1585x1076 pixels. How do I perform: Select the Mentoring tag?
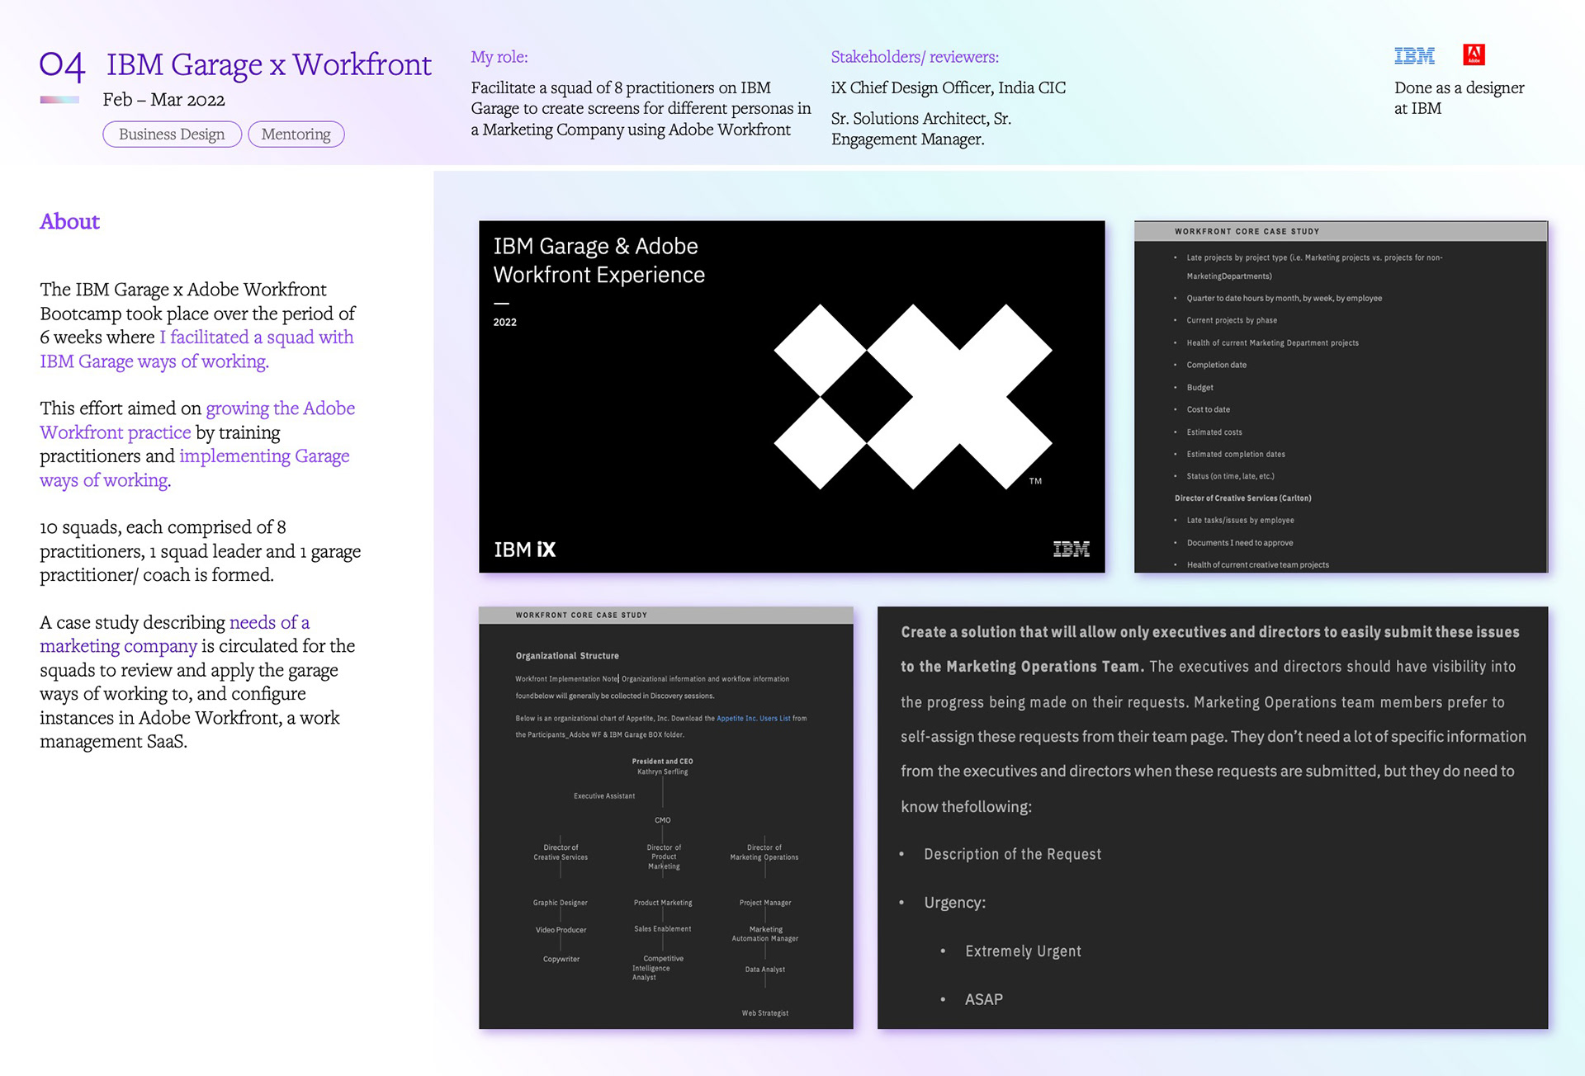(296, 134)
